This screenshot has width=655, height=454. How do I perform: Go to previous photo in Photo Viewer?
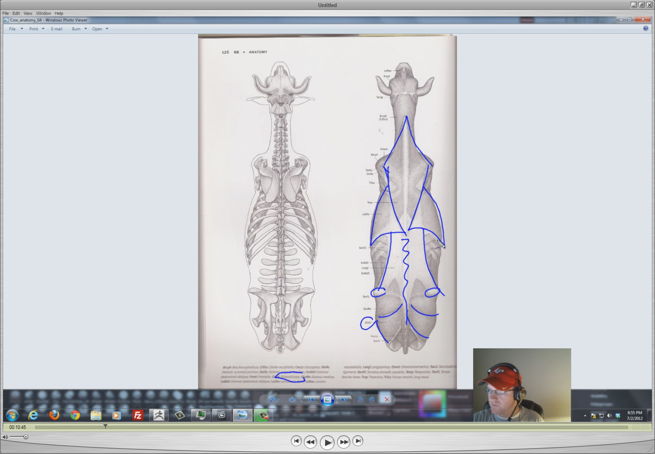[x=311, y=400]
